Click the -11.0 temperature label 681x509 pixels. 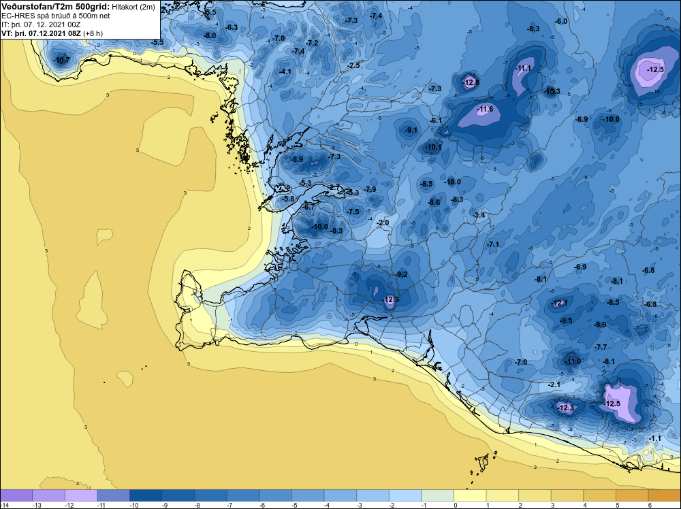click(573, 361)
